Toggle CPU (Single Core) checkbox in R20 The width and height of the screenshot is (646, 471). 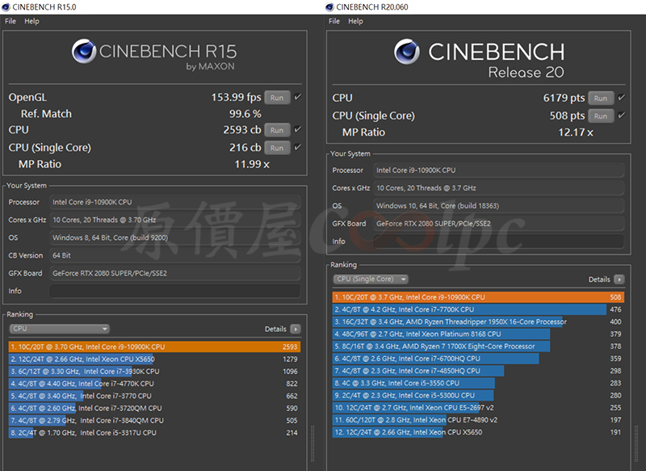[x=621, y=115]
